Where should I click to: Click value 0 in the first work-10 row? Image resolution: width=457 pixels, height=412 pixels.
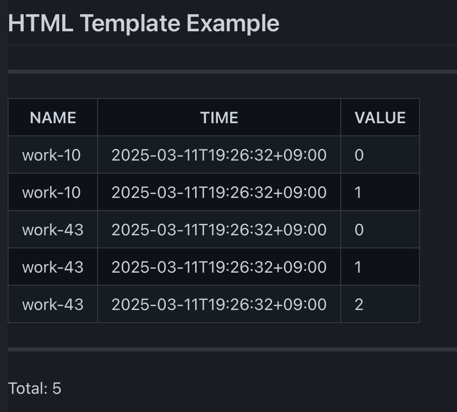click(359, 155)
